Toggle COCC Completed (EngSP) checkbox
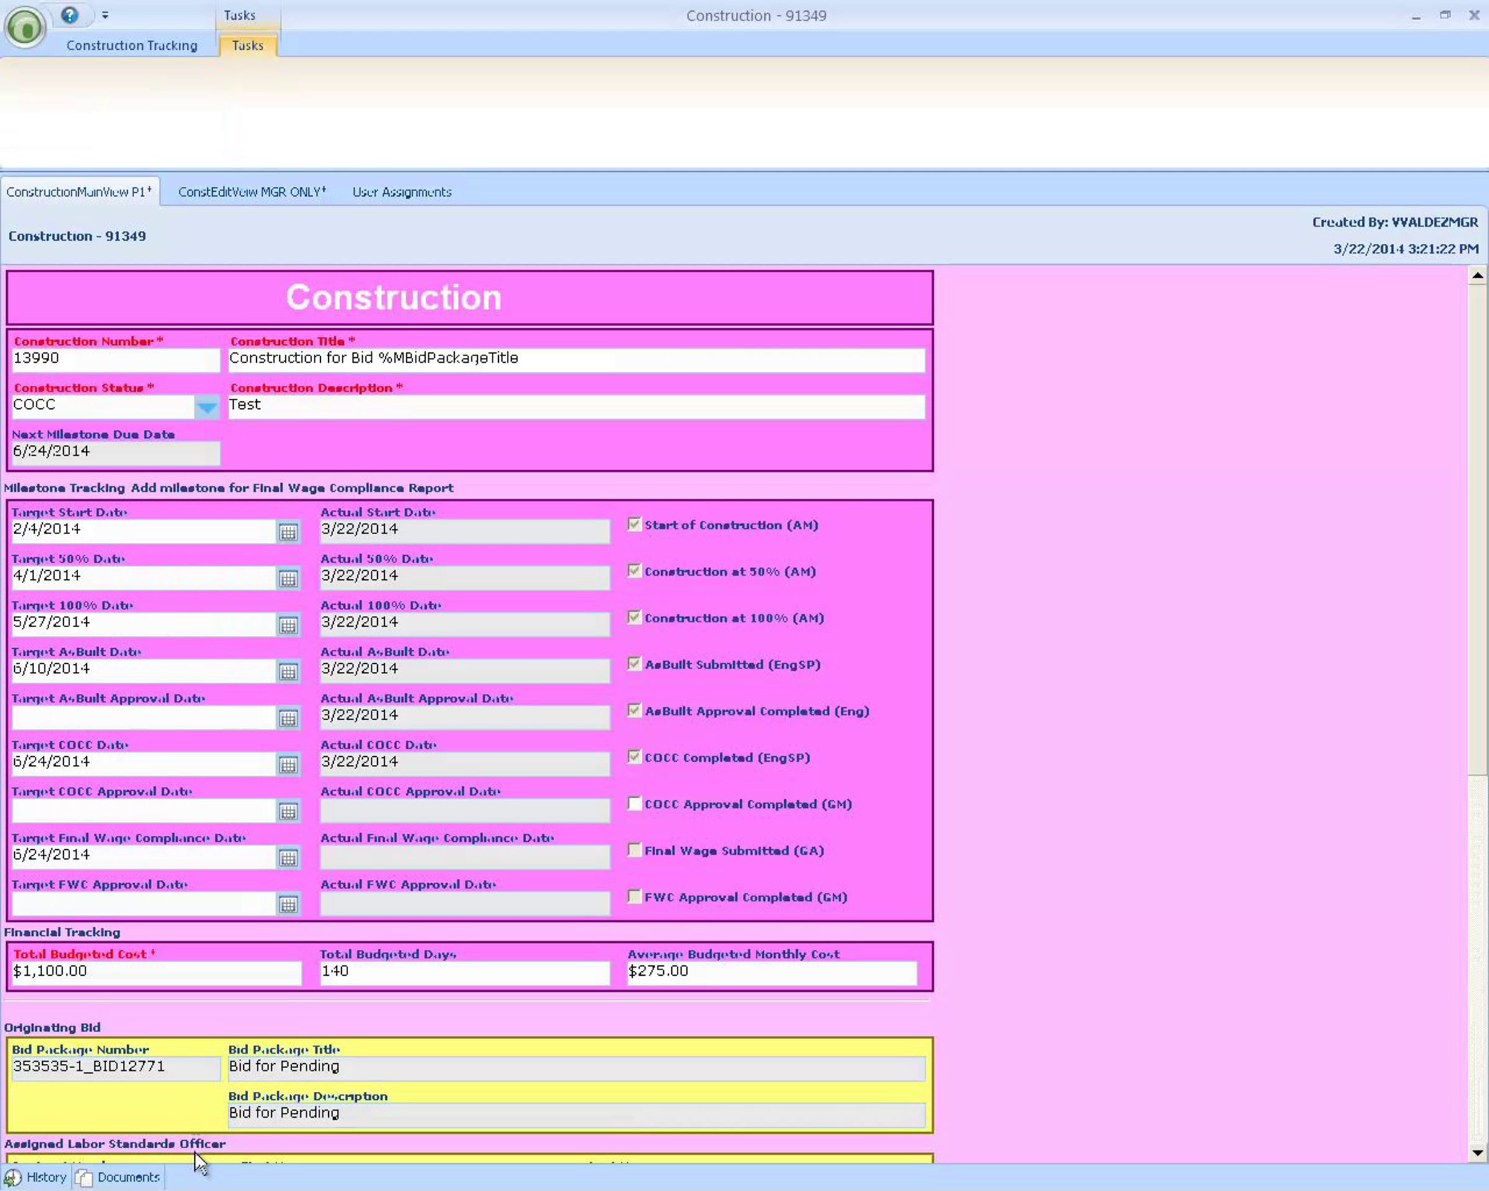Screen dimensions: 1489x1191 pyautogui.click(x=634, y=757)
